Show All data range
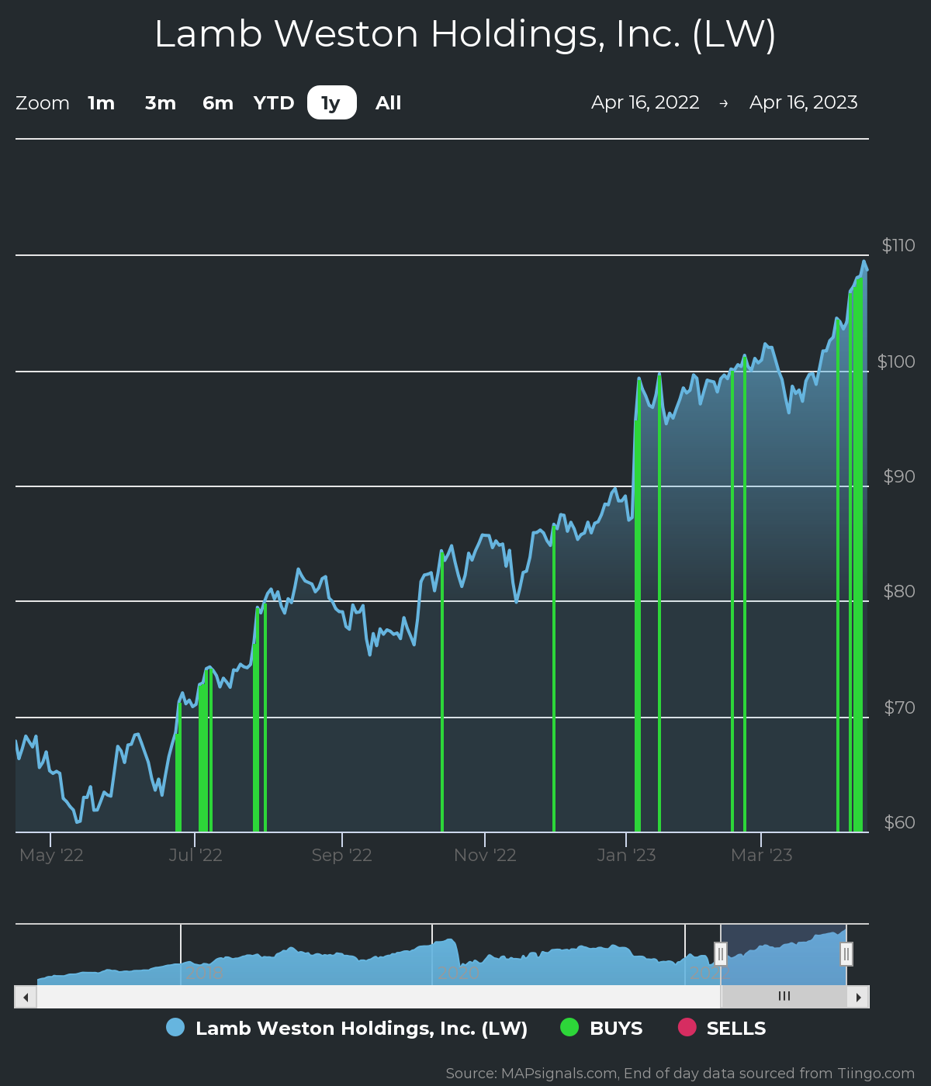The width and height of the screenshot is (931, 1086). click(x=389, y=102)
